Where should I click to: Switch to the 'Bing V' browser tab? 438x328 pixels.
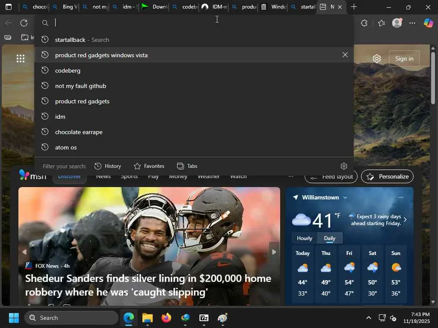[x=65, y=7]
